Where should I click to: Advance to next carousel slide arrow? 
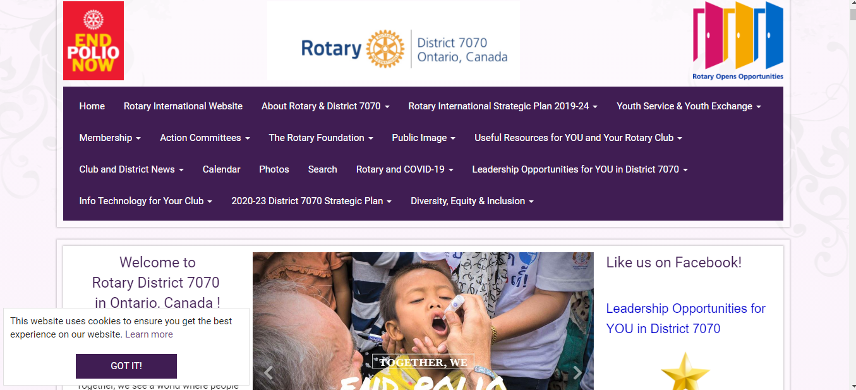pos(577,373)
